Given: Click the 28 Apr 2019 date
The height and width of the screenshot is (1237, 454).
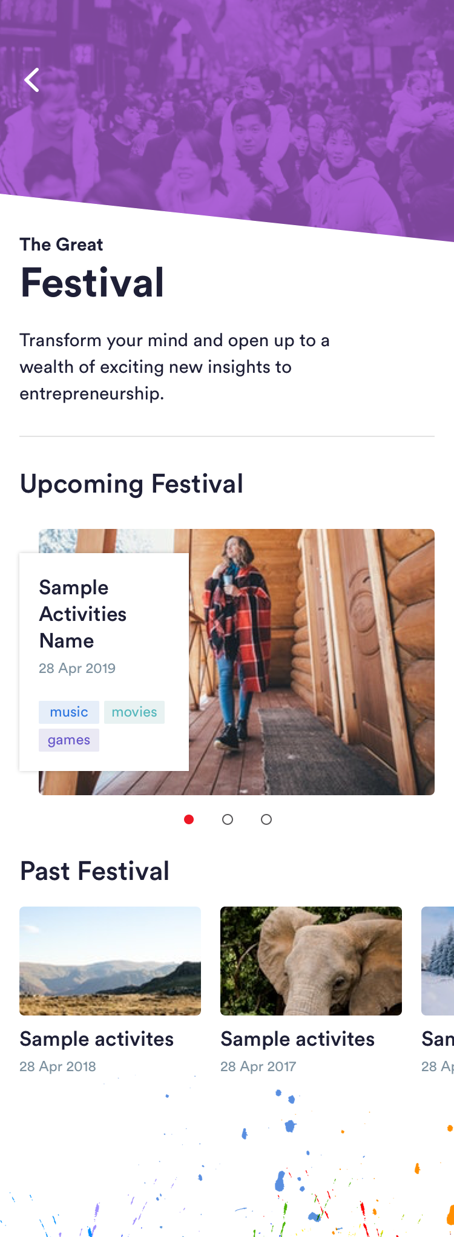Looking at the screenshot, I should tap(77, 668).
